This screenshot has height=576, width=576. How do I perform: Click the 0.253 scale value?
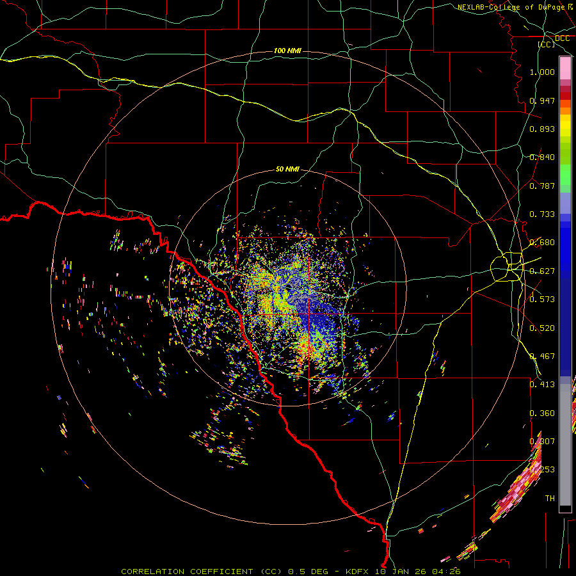coord(542,470)
